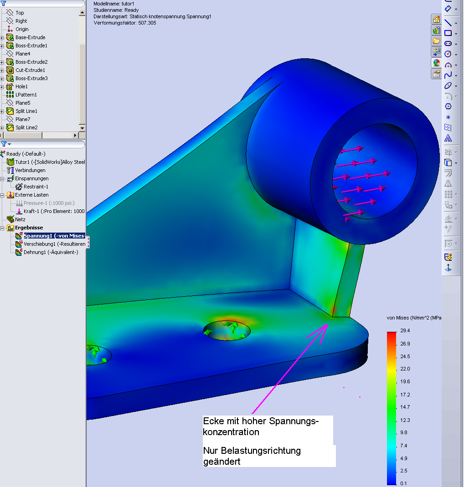Viewport: 464px width, 487px height.
Task: Select the Verbindungen connections item
Action: click(30, 170)
